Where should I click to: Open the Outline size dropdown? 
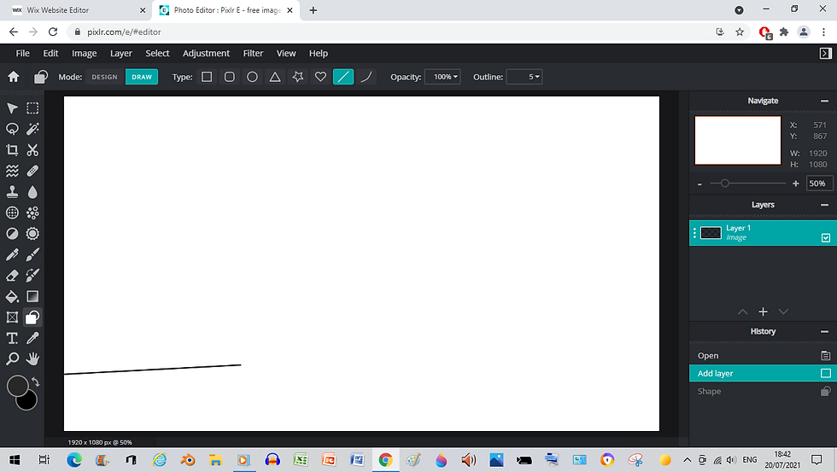524,77
